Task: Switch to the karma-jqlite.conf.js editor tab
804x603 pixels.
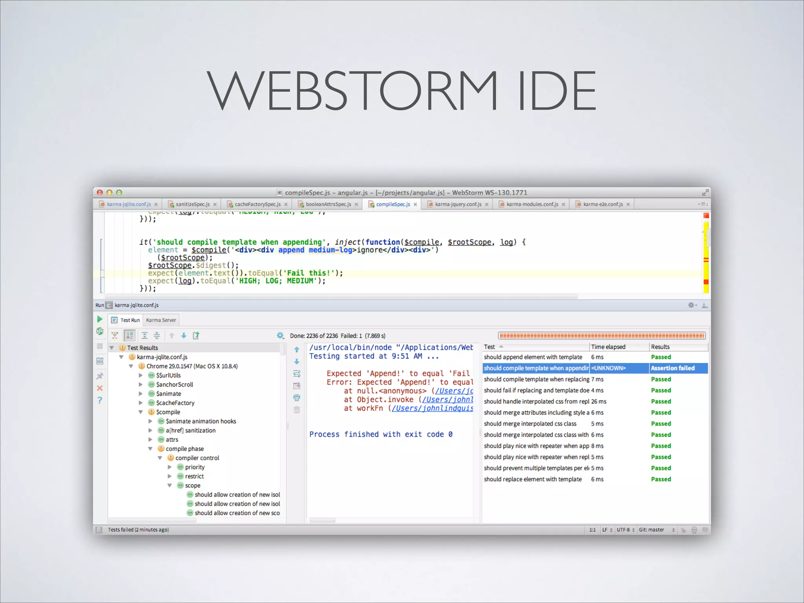Action: click(128, 204)
